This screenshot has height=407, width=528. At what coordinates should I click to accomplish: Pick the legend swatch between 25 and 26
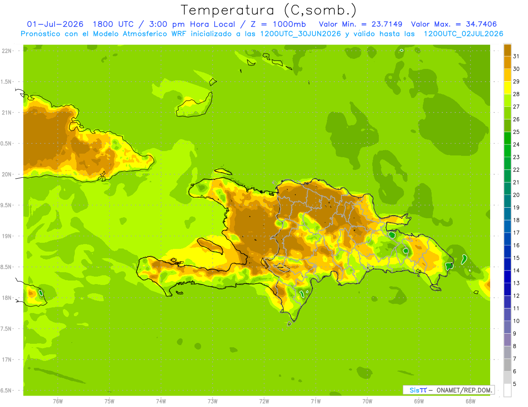click(x=507, y=126)
